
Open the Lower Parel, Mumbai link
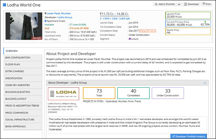tap(59, 13)
